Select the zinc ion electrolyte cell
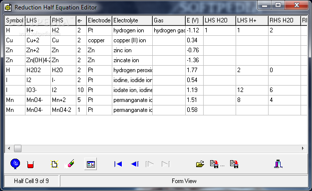 pyautogui.click(x=132, y=50)
